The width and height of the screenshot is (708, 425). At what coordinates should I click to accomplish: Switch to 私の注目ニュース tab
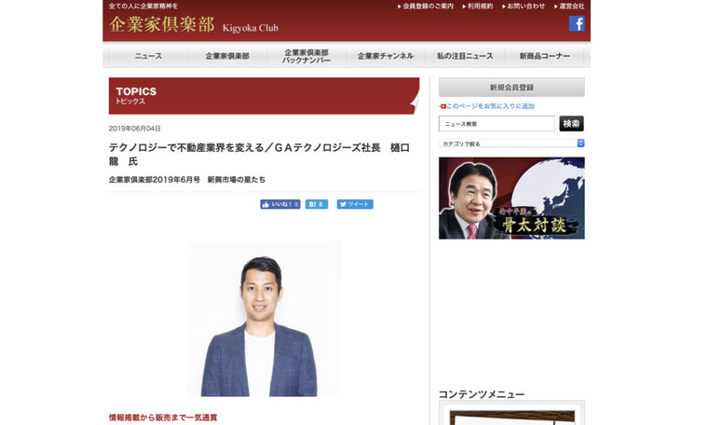point(465,56)
